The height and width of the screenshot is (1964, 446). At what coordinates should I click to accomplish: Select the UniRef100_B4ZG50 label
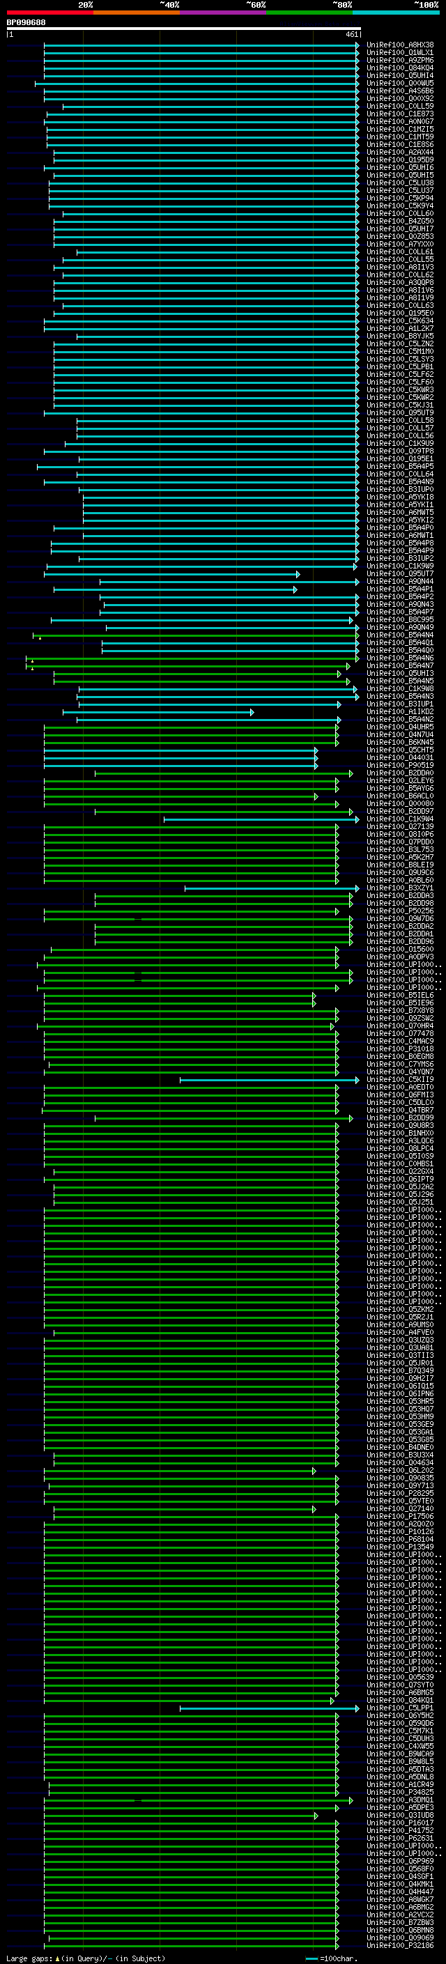tap(400, 221)
